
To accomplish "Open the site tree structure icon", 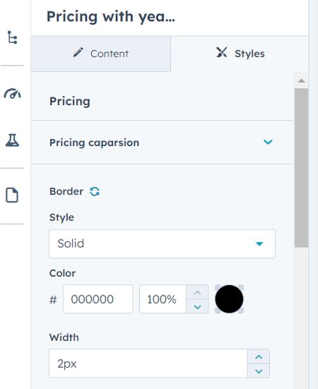I will [x=12, y=37].
